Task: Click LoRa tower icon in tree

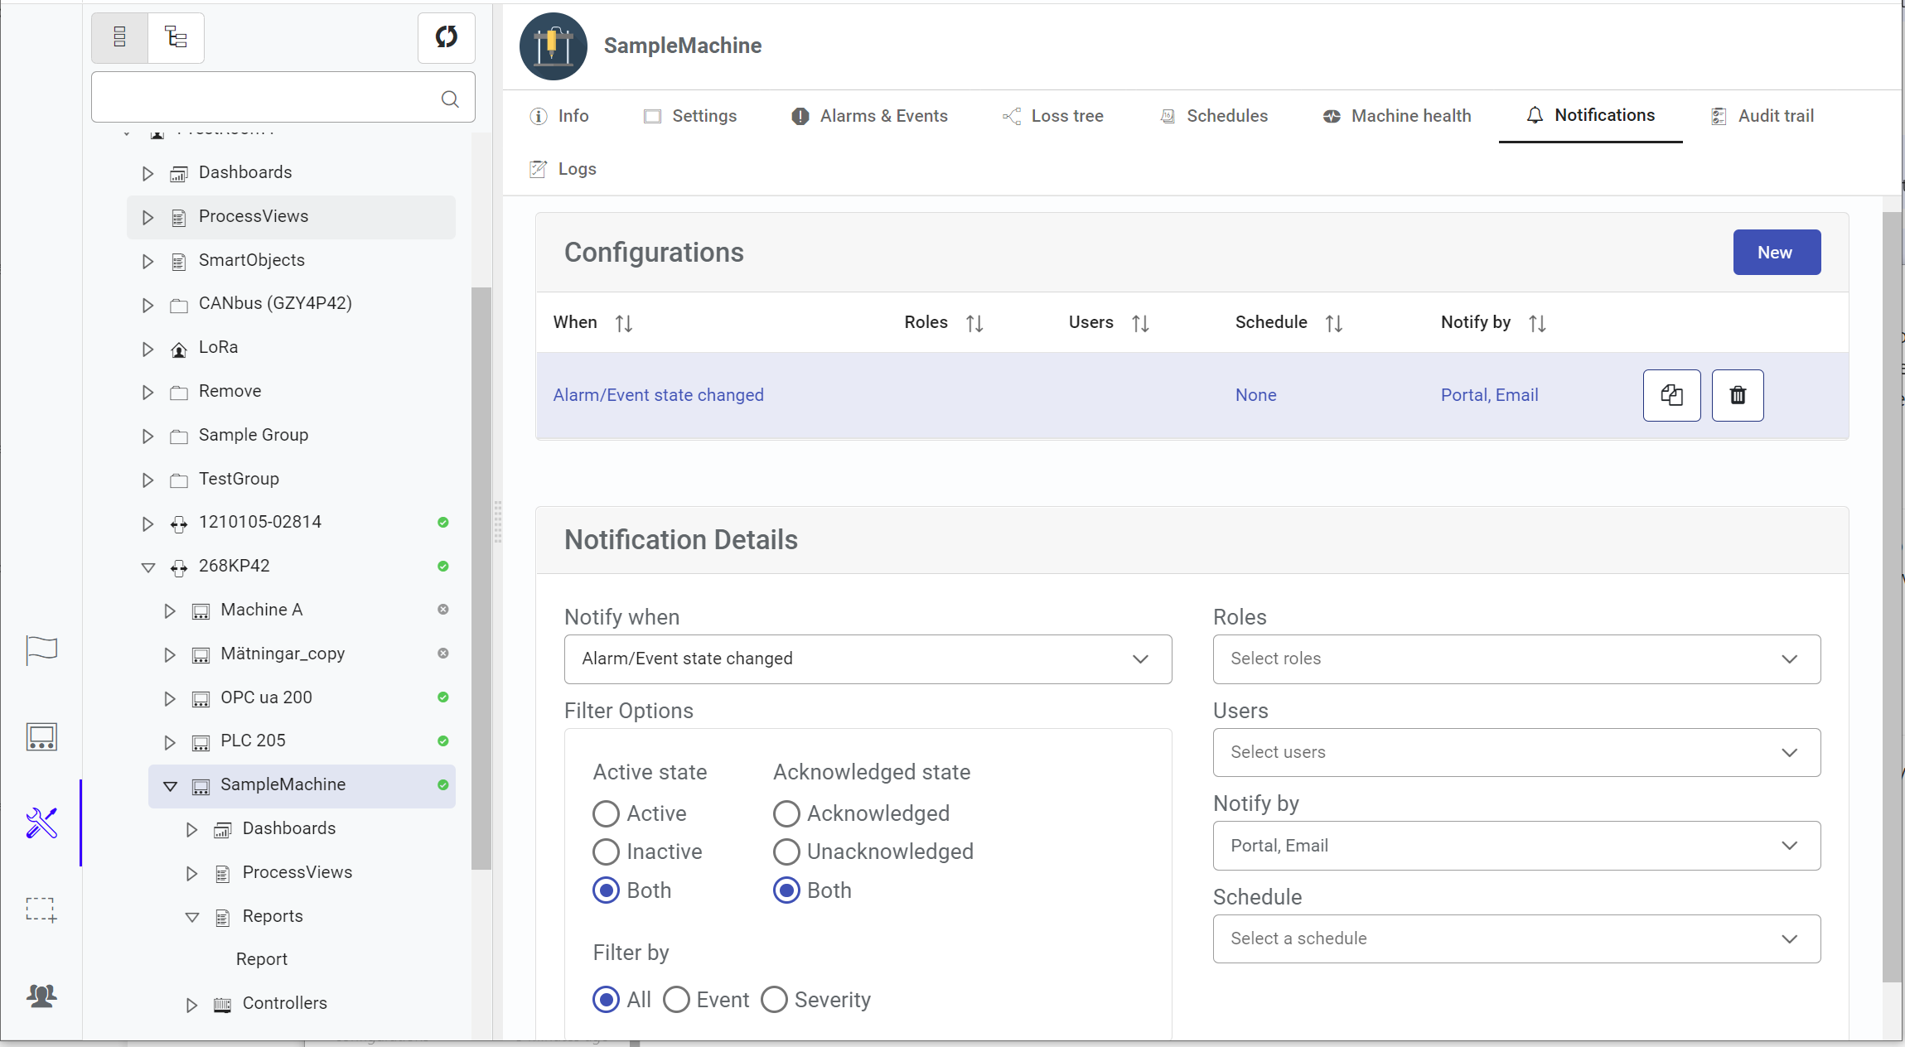Action: tap(178, 350)
